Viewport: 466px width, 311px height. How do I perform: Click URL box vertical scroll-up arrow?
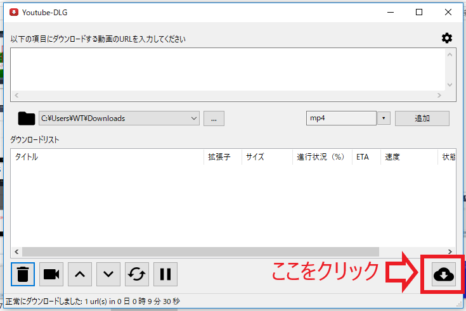[x=450, y=54]
